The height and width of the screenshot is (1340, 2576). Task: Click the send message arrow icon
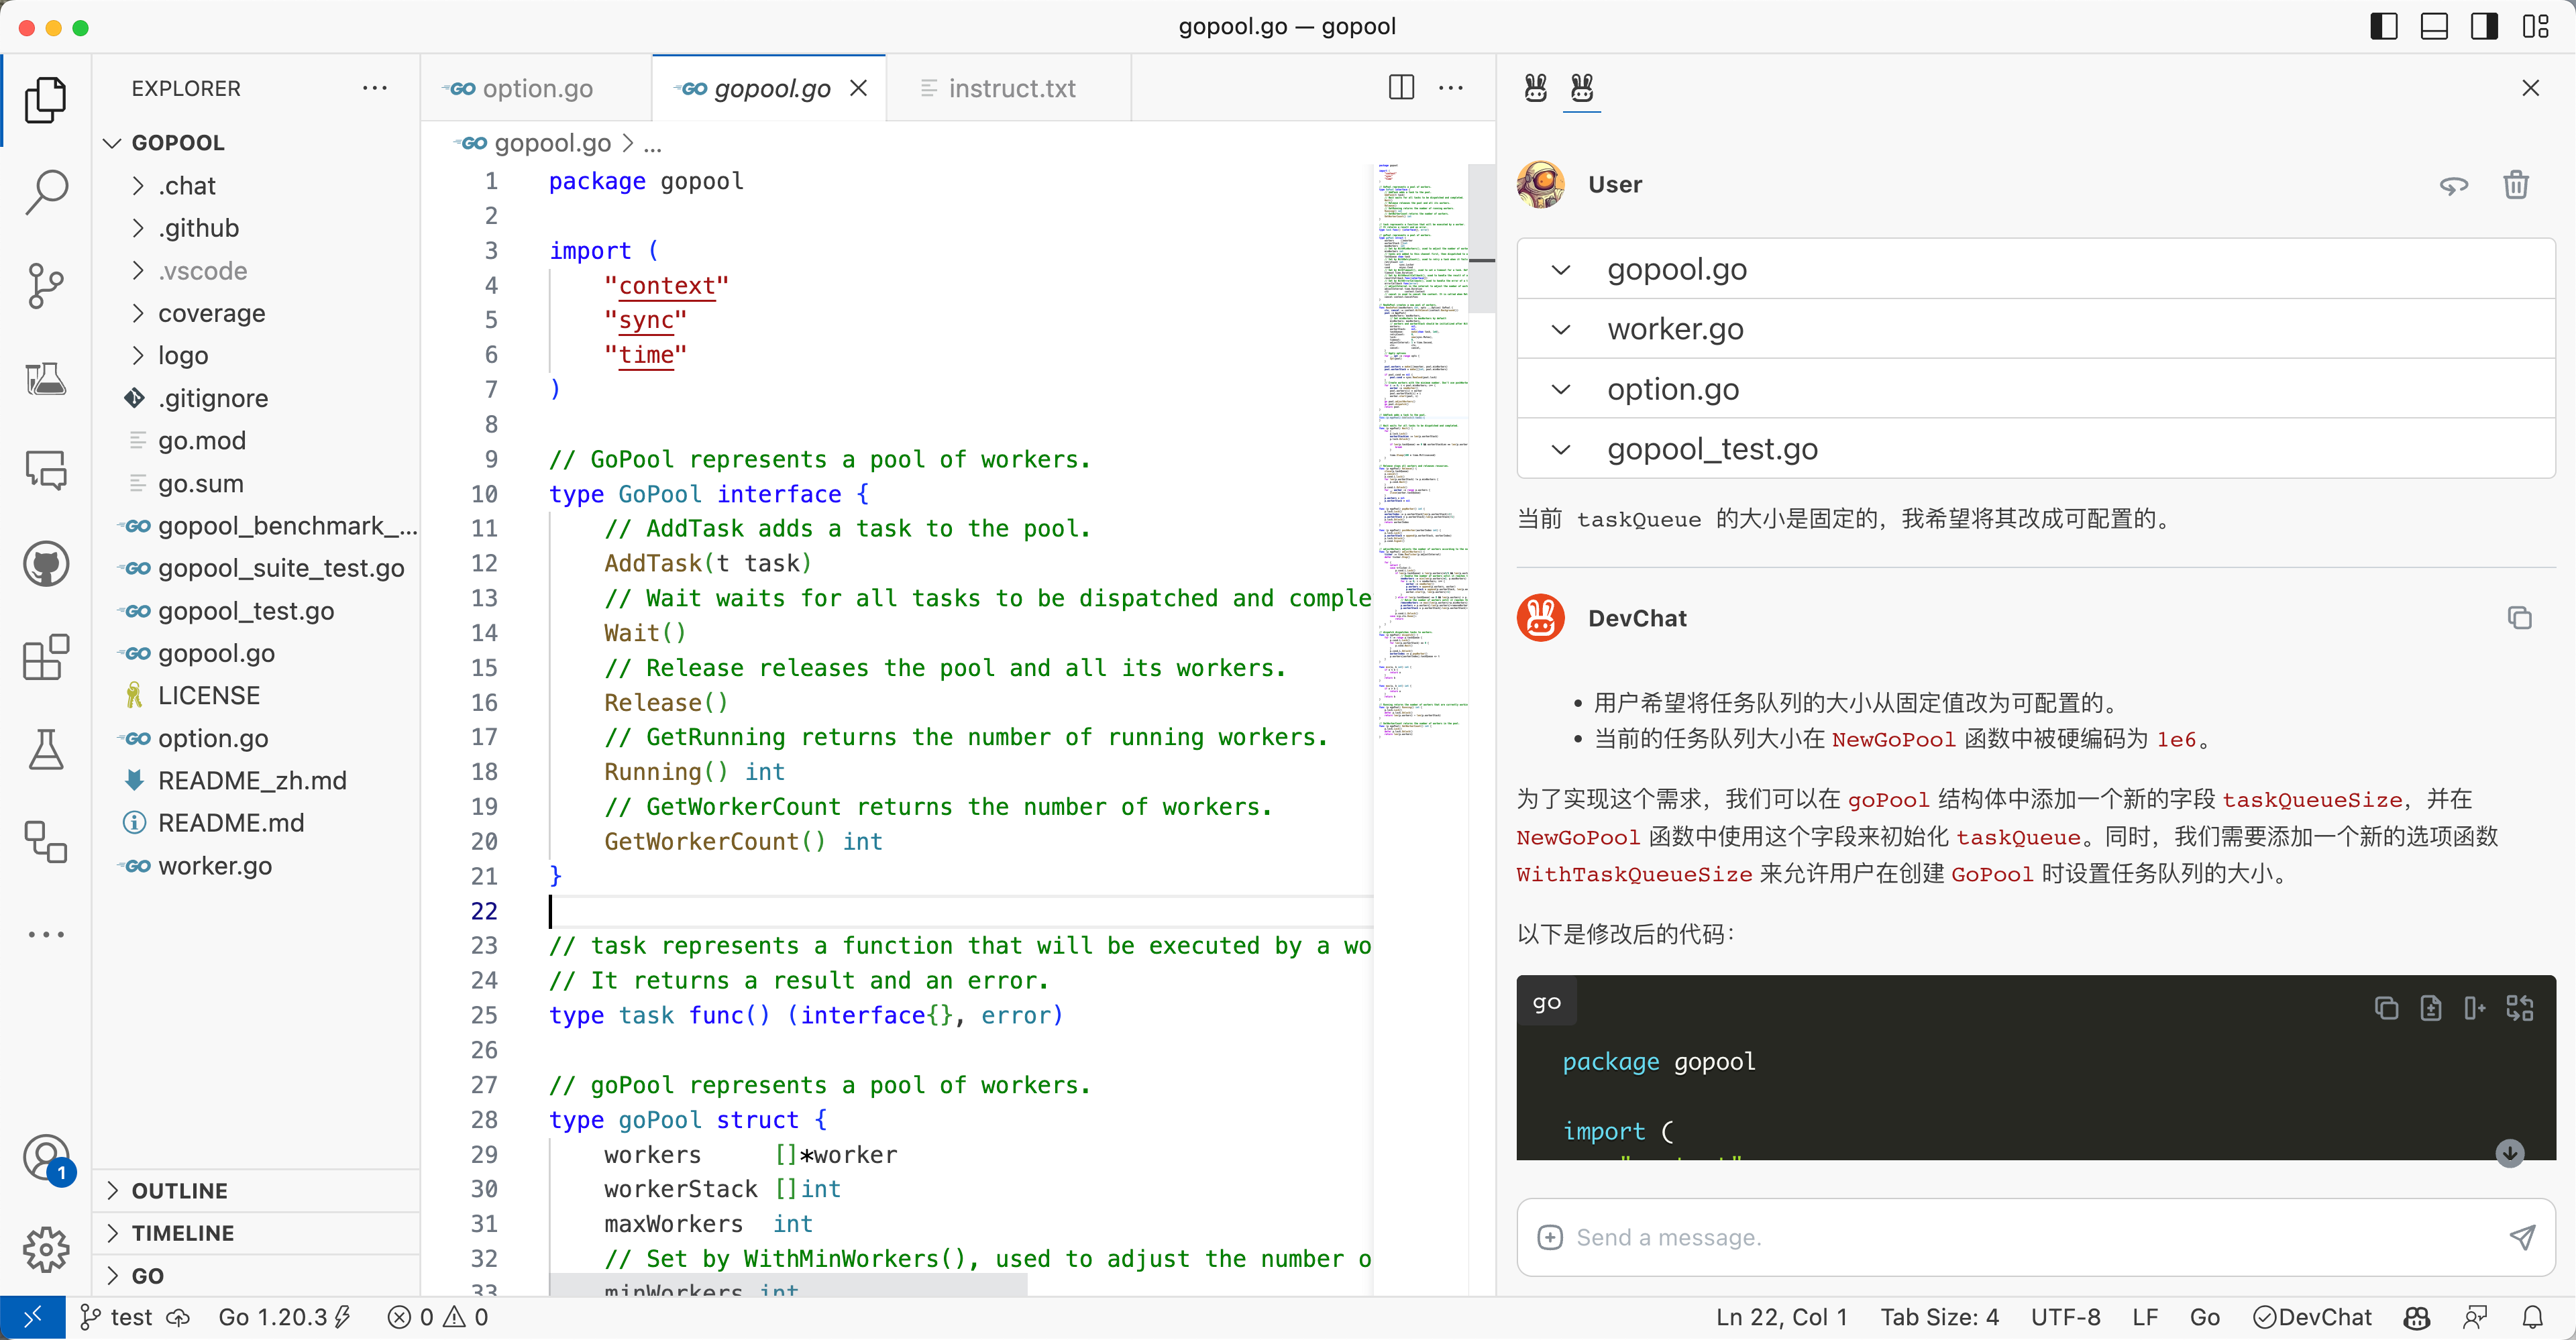click(2521, 1237)
